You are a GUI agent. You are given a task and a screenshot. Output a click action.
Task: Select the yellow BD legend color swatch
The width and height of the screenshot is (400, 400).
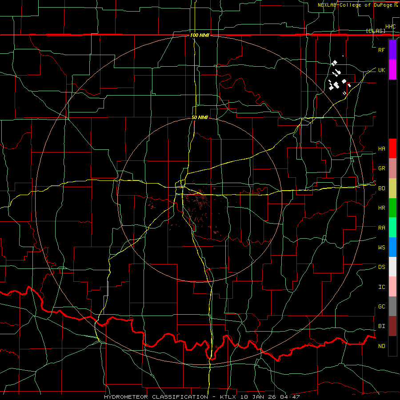[392, 188]
